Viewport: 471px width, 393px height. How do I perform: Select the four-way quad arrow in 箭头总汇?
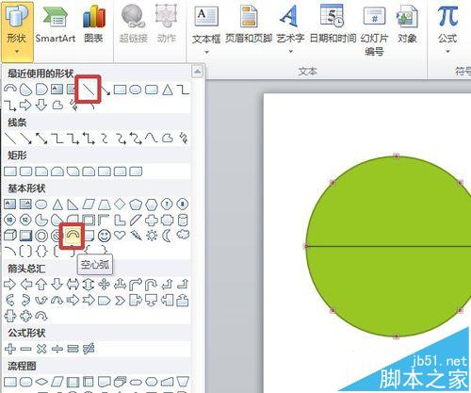coord(105,285)
